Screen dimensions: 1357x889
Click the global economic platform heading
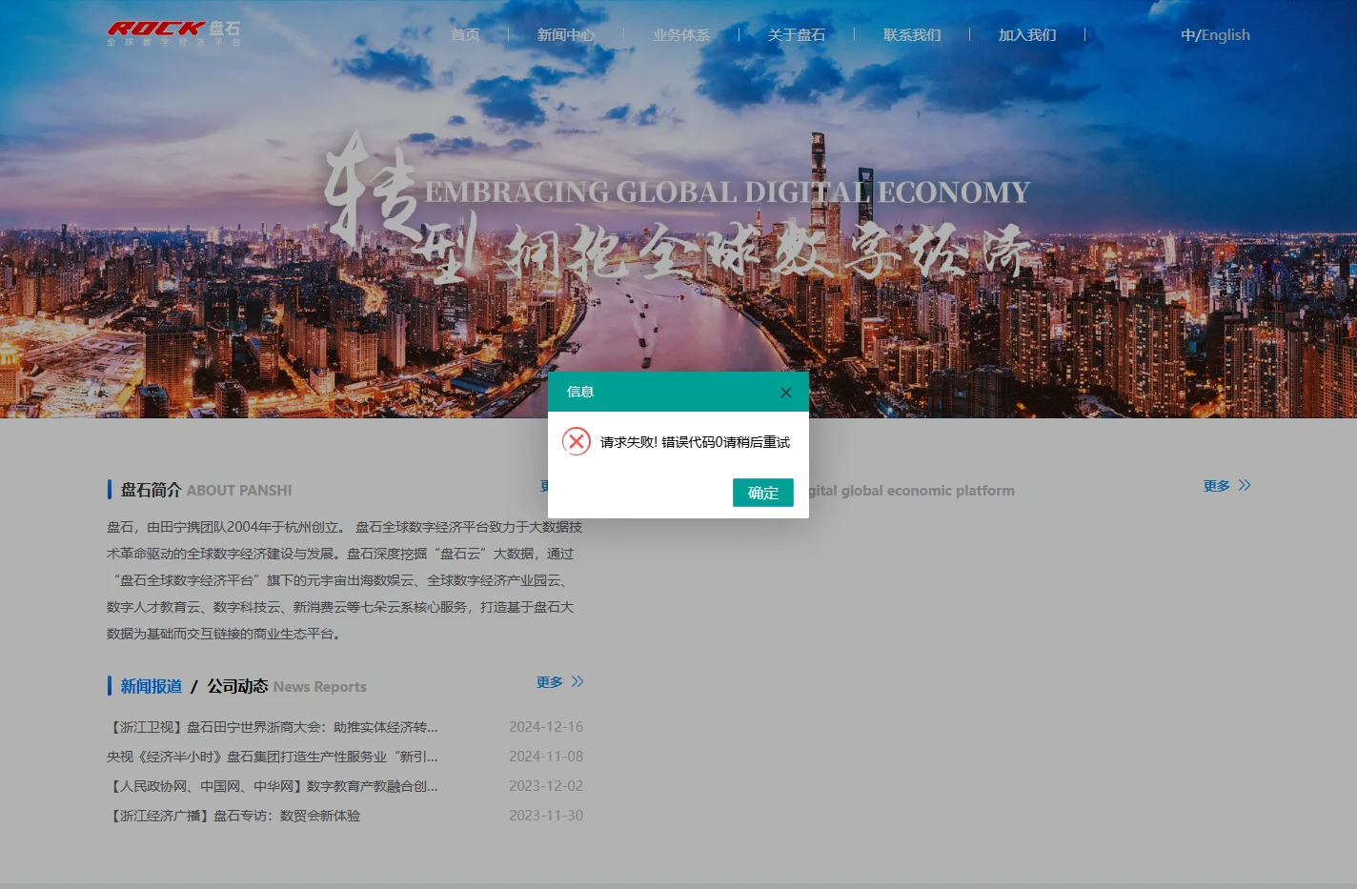(912, 491)
